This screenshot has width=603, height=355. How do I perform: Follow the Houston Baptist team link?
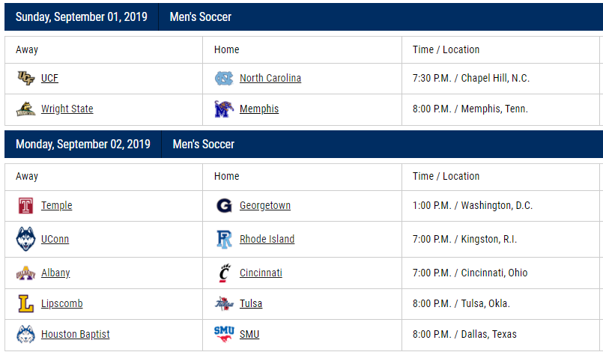(76, 334)
